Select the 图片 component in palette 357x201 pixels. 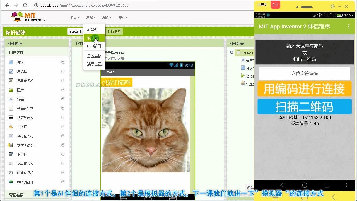(20, 90)
